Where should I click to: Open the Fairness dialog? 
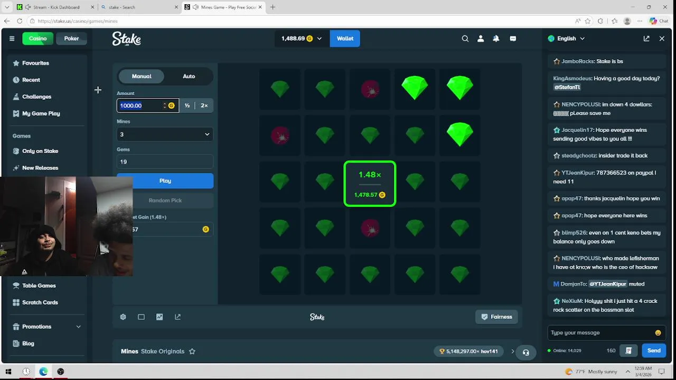(x=496, y=317)
